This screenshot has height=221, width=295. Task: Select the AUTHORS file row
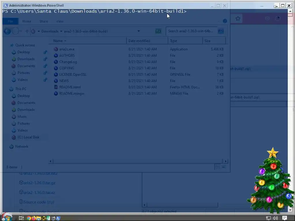pyautogui.click(x=139, y=56)
